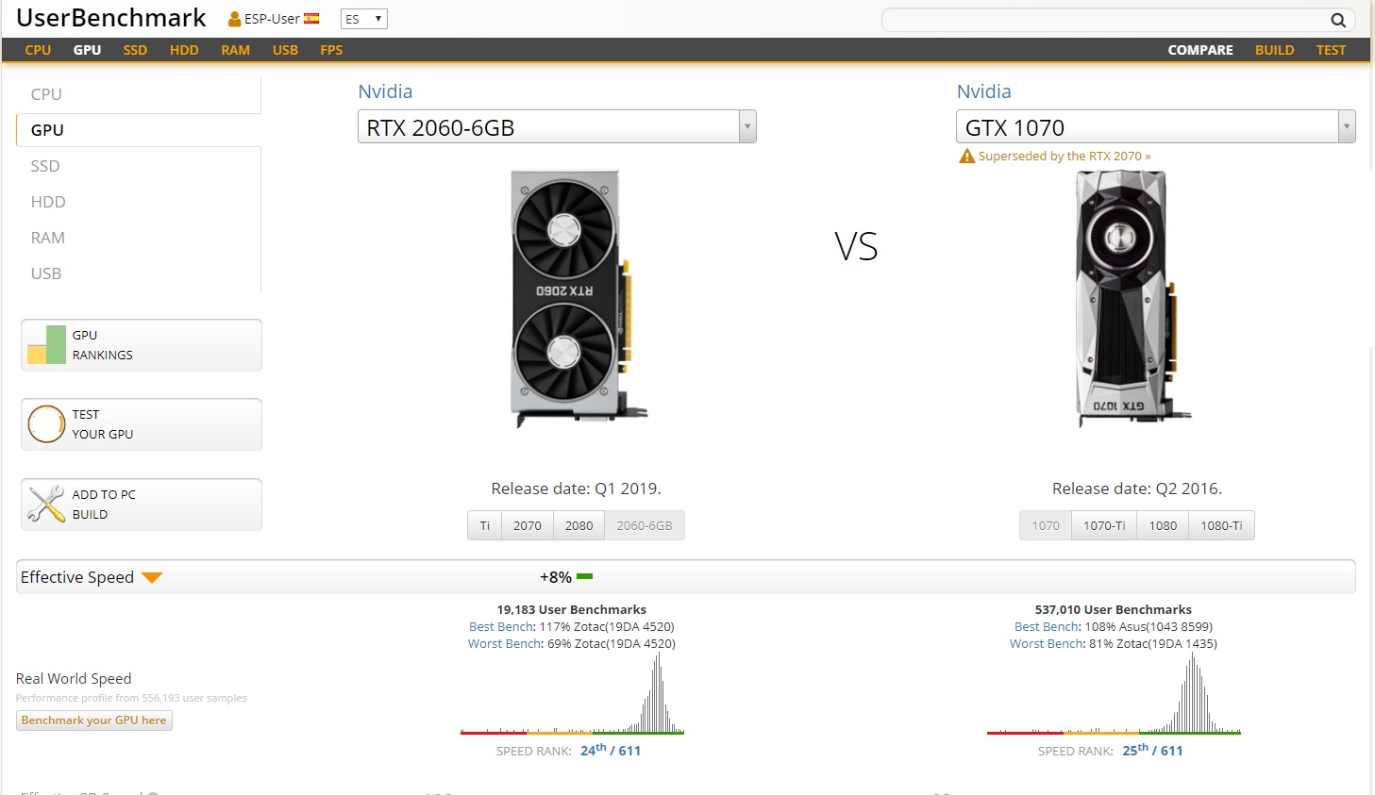The width and height of the screenshot is (1375, 795).
Task: Click the ESP-User account link
Action: [272, 19]
